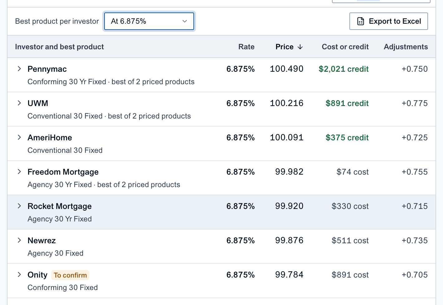
Task: Click Rocket Mortgage's $330 cost
Action: (x=350, y=206)
